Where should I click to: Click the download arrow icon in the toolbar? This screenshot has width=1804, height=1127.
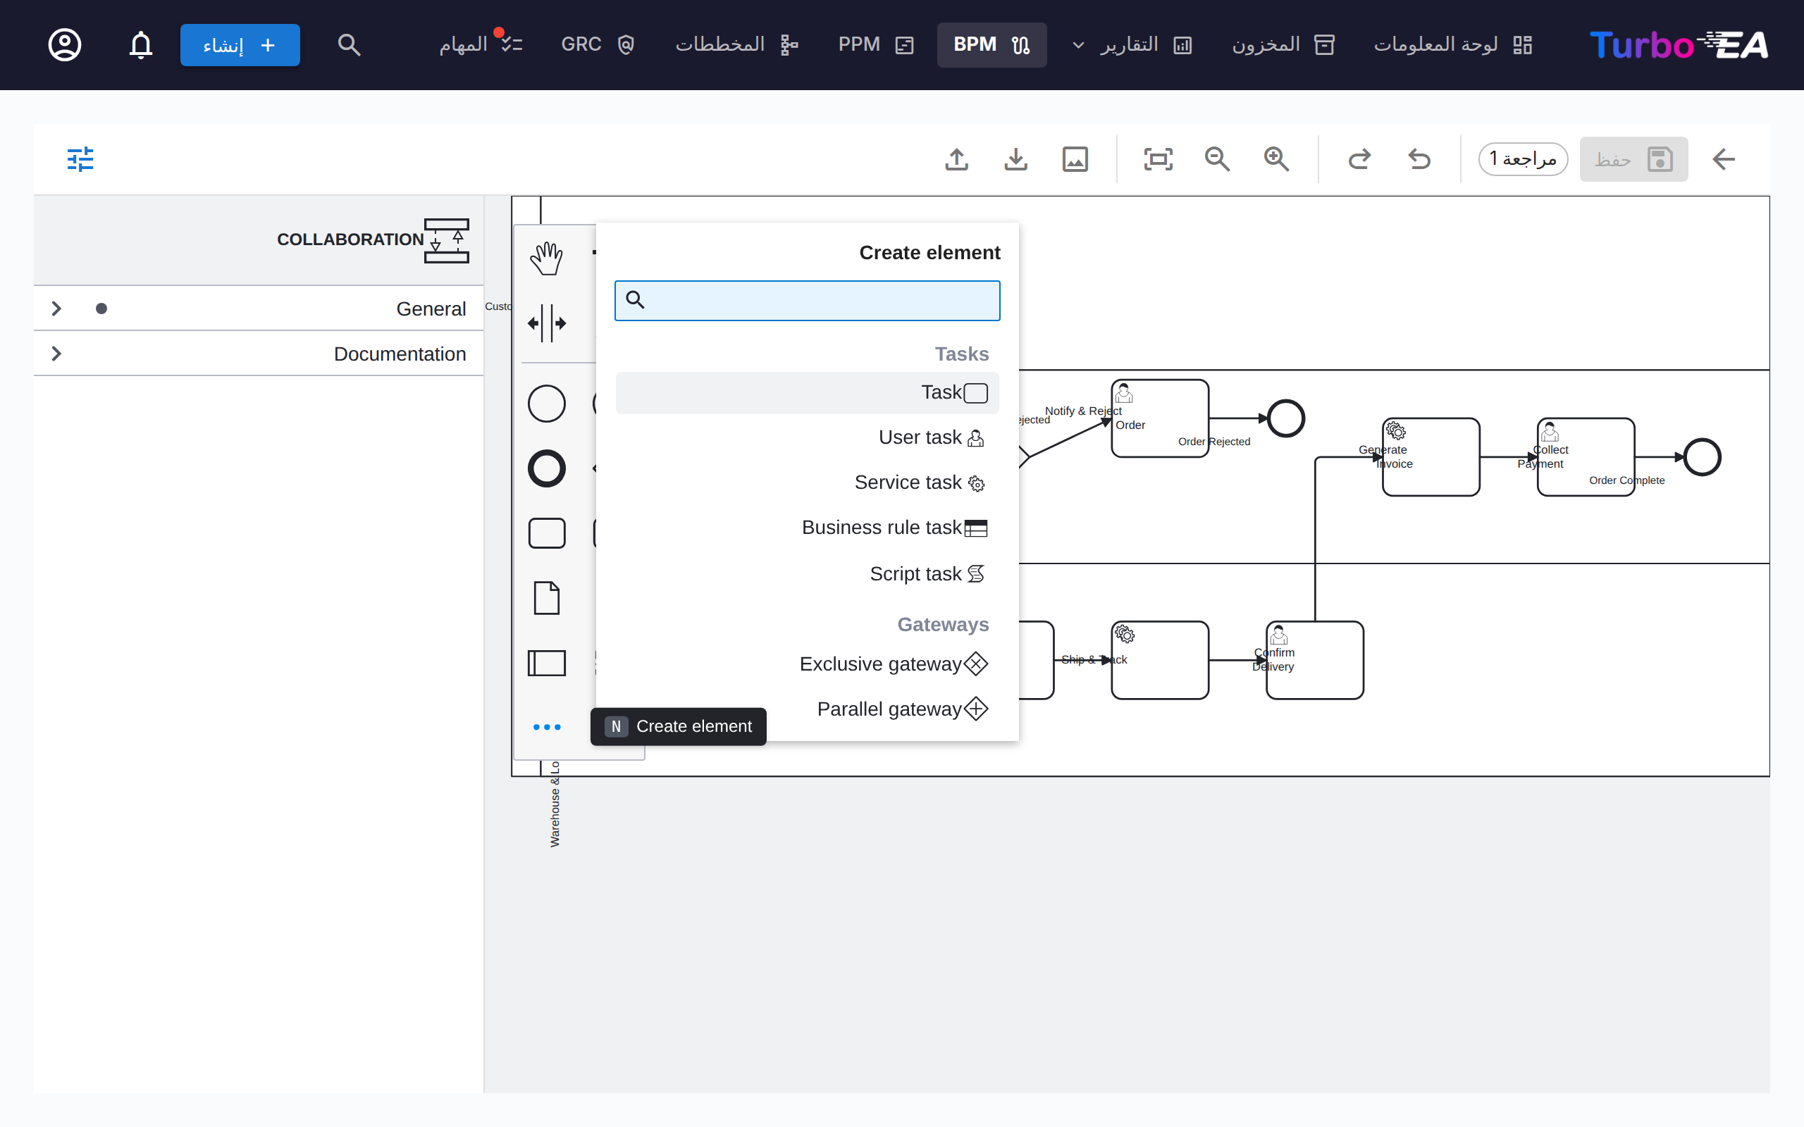pyautogui.click(x=1016, y=158)
